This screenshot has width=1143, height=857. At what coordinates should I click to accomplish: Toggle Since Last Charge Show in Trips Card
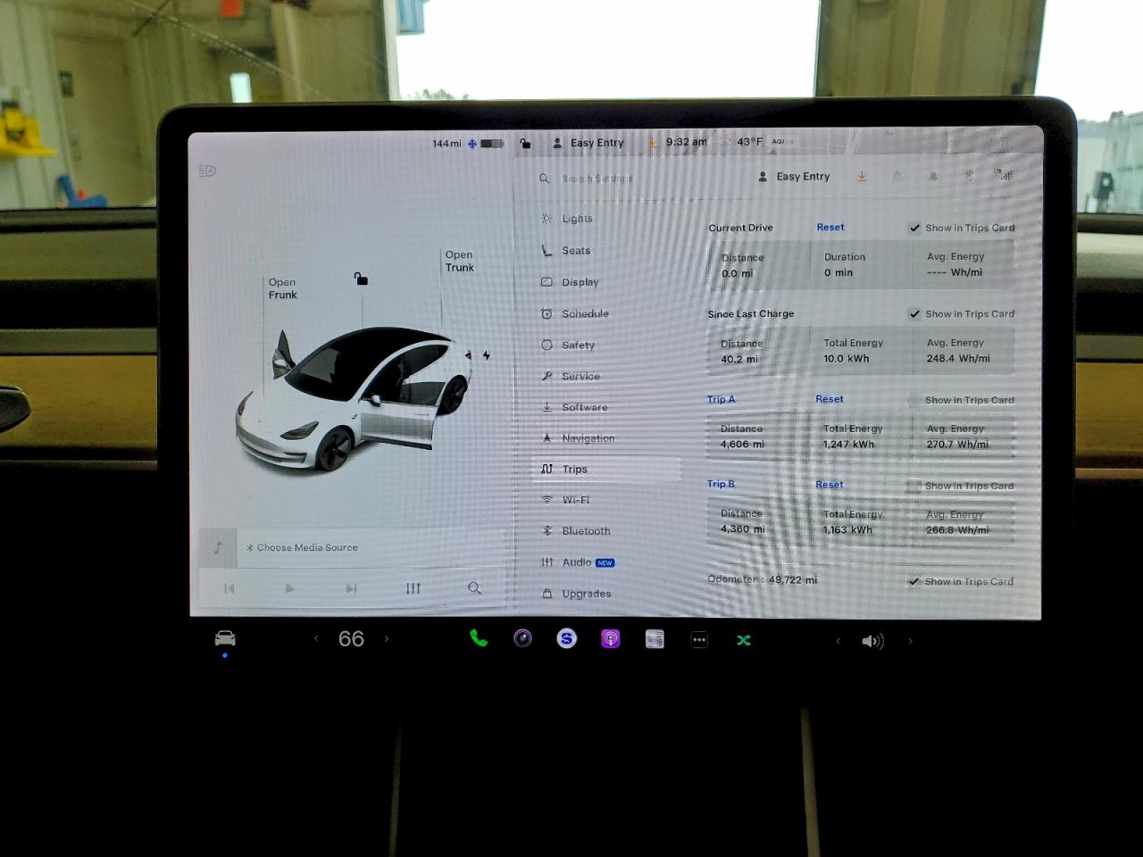tap(915, 314)
